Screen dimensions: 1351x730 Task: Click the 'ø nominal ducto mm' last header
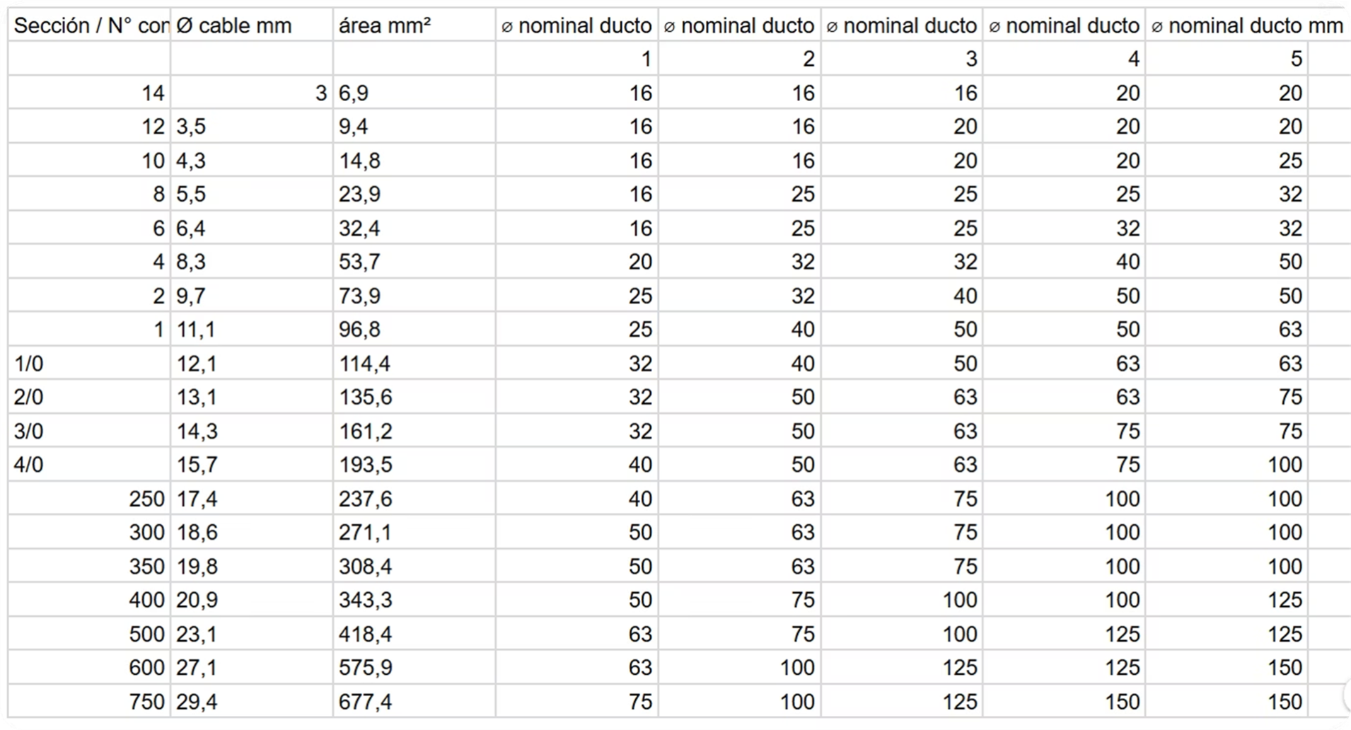tap(1248, 25)
